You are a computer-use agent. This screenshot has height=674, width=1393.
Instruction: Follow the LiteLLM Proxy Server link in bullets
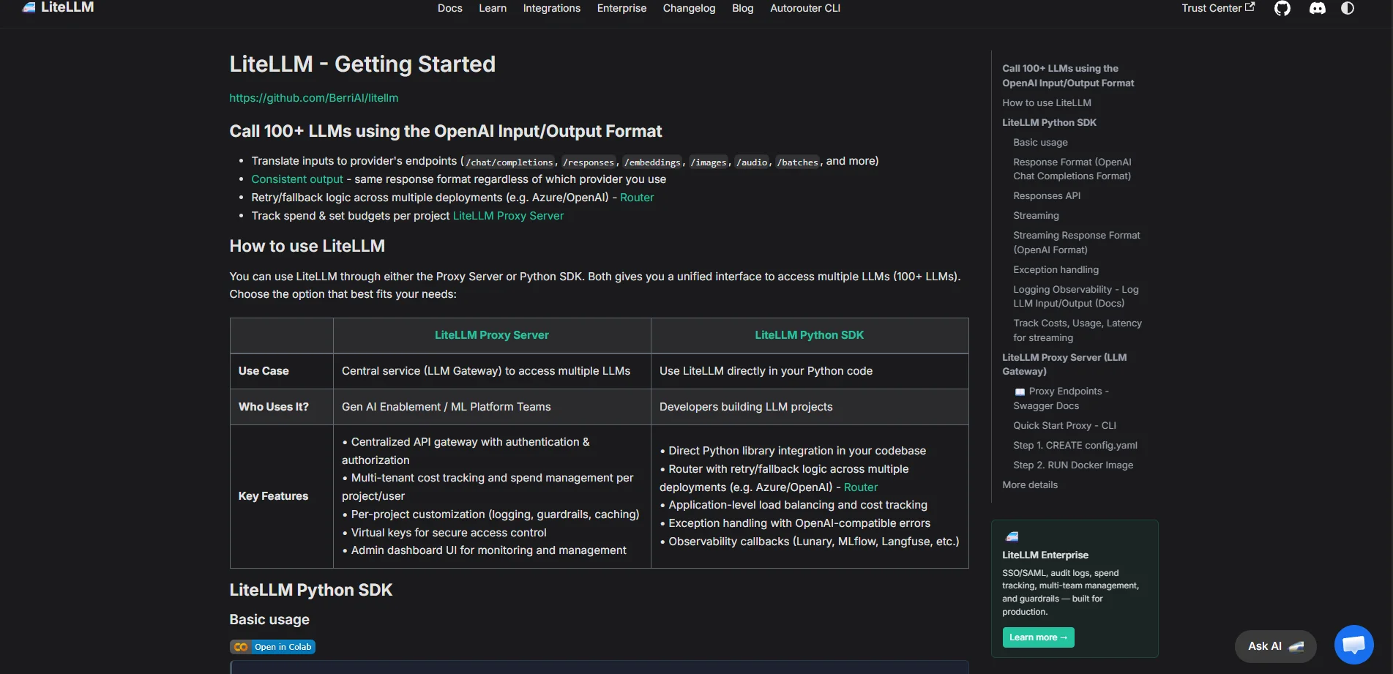[508, 216]
